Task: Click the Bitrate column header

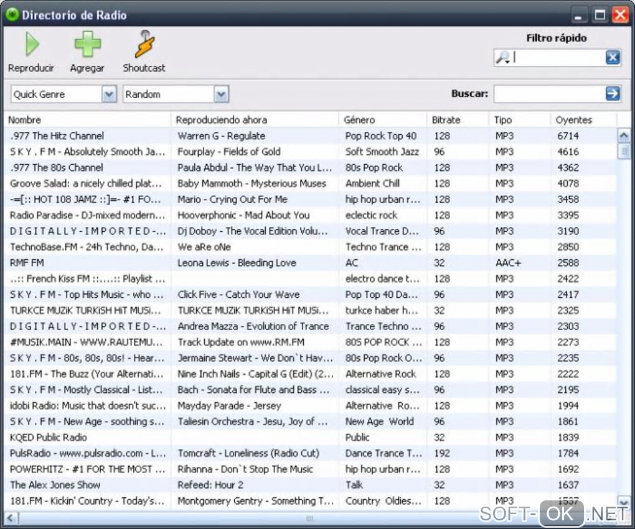Action: pos(457,120)
